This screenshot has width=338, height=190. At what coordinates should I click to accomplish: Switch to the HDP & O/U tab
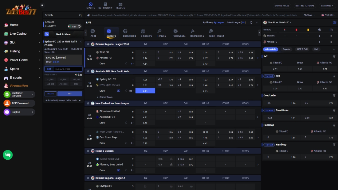pos(302,49)
